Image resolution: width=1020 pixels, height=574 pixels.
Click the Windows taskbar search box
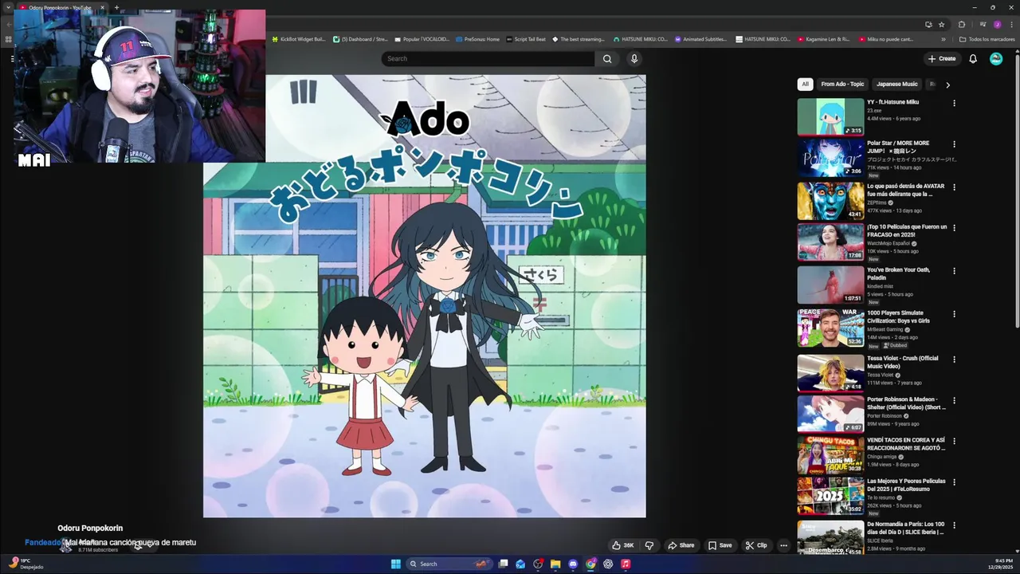click(x=449, y=564)
